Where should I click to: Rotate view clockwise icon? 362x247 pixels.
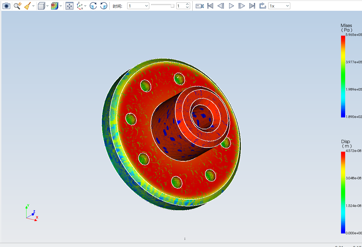pos(93,6)
